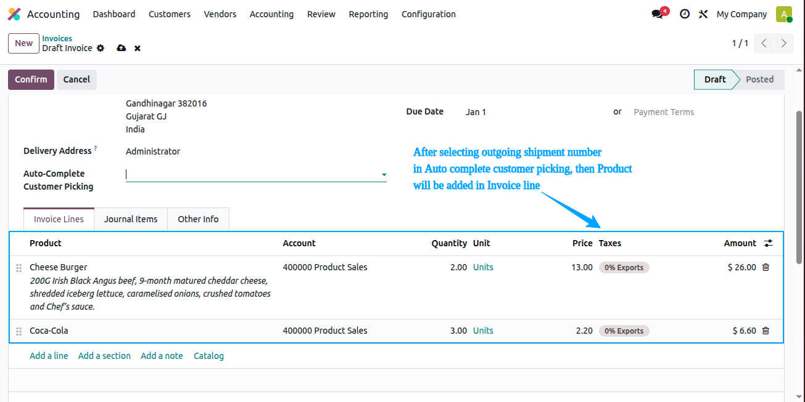Open the messages chat bubble icon
This screenshot has height=402, width=805.
coord(658,14)
